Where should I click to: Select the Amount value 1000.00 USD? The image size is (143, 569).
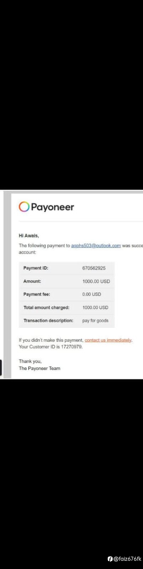96,281
